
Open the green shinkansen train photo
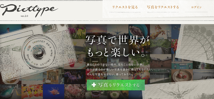(x=11, y=92)
